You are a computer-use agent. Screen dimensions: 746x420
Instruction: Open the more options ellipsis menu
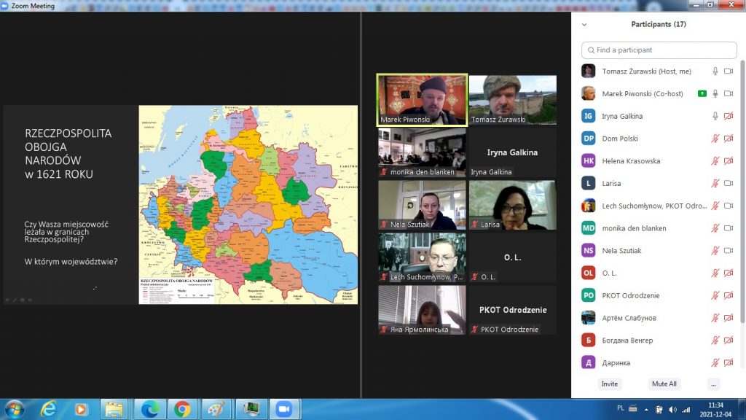coord(713,384)
